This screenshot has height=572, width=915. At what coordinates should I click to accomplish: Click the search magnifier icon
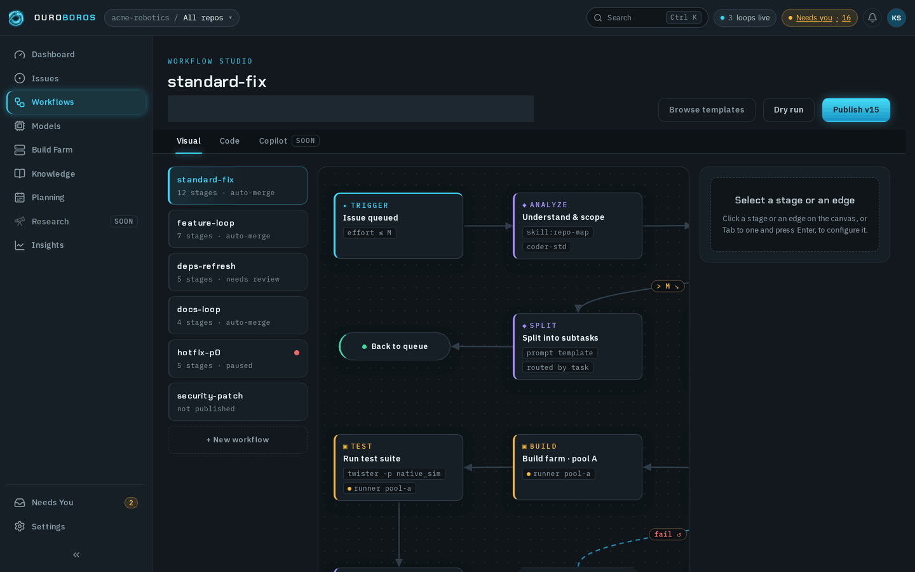[x=598, y=18]
